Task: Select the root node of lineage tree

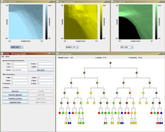Action: point(111,63)
